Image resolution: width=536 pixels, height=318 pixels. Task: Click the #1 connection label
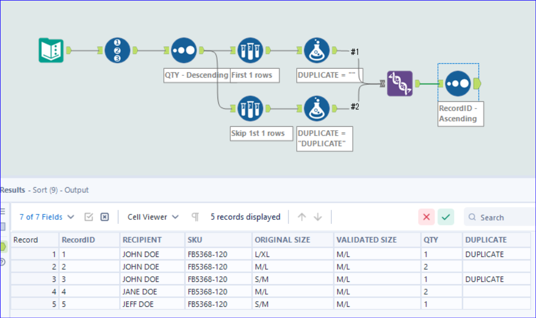click(x=355, y=52)
